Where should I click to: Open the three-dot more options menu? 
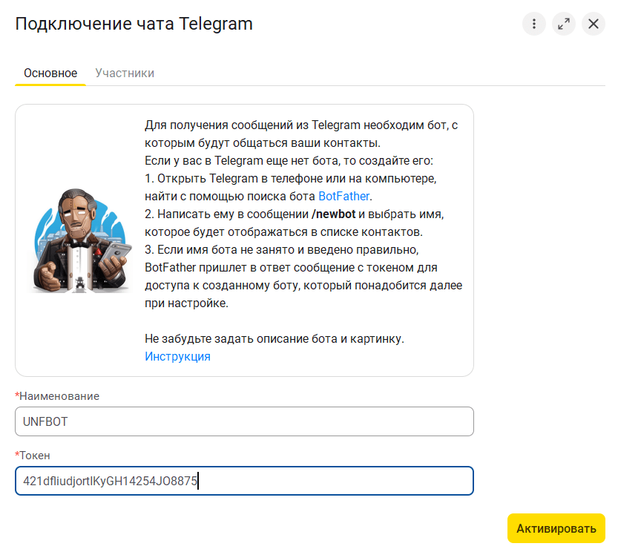point(533,24)
